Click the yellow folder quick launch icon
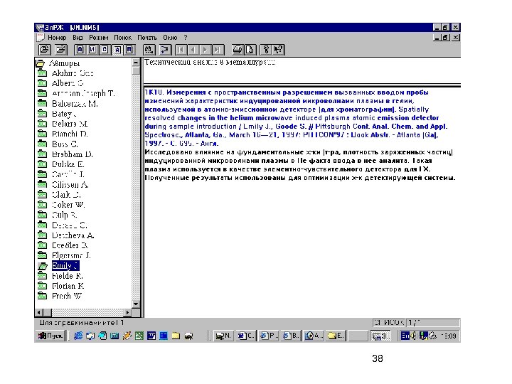 176,336
